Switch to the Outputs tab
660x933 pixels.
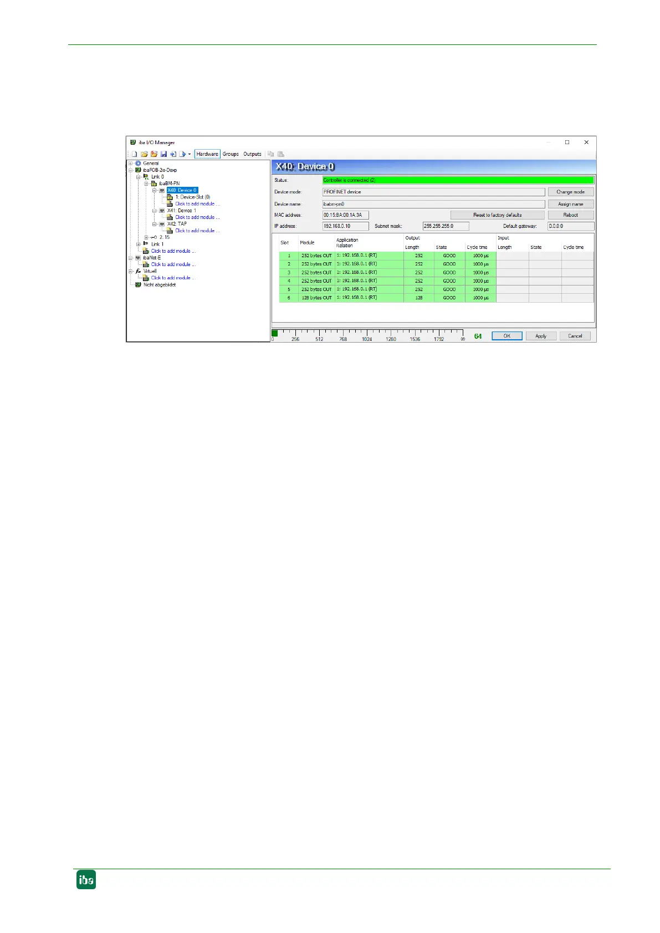pyautogui.click(x=252, y=154)
